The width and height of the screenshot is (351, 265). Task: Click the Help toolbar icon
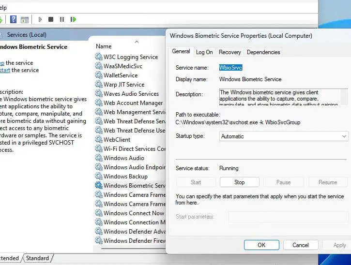14,19
